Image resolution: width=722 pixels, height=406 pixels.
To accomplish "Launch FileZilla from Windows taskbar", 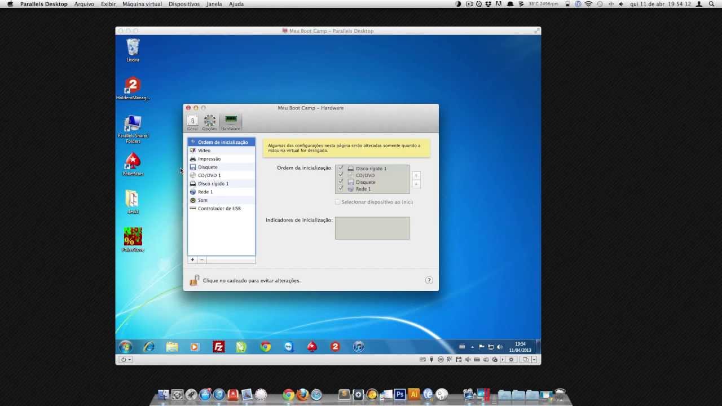I will [219, 347].
